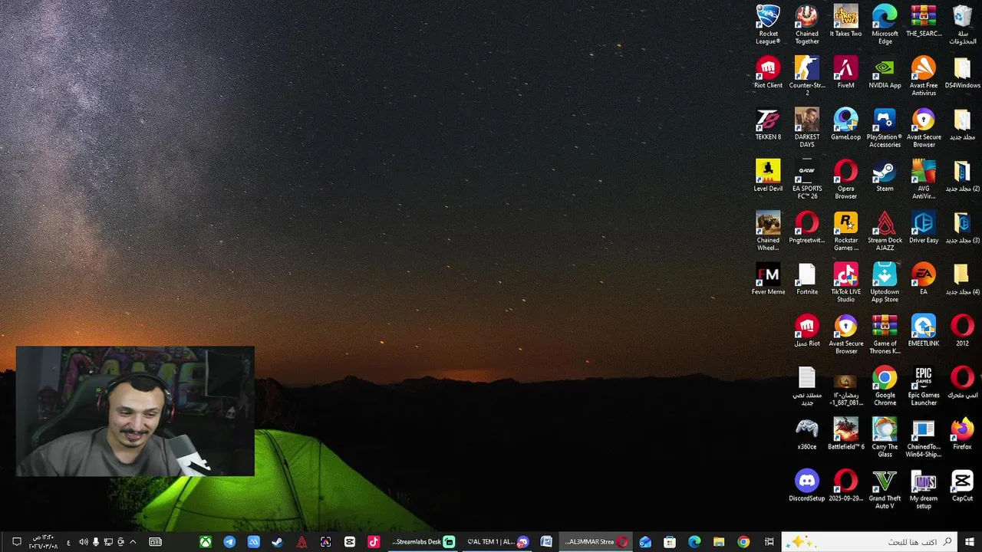
Task: Launch the NVIDIA App icon
Action: coord(885,72)
